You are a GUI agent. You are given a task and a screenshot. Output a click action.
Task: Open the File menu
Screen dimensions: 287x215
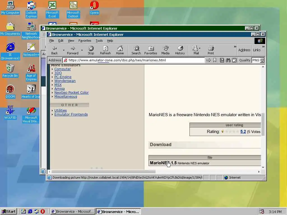click(52, 41)
